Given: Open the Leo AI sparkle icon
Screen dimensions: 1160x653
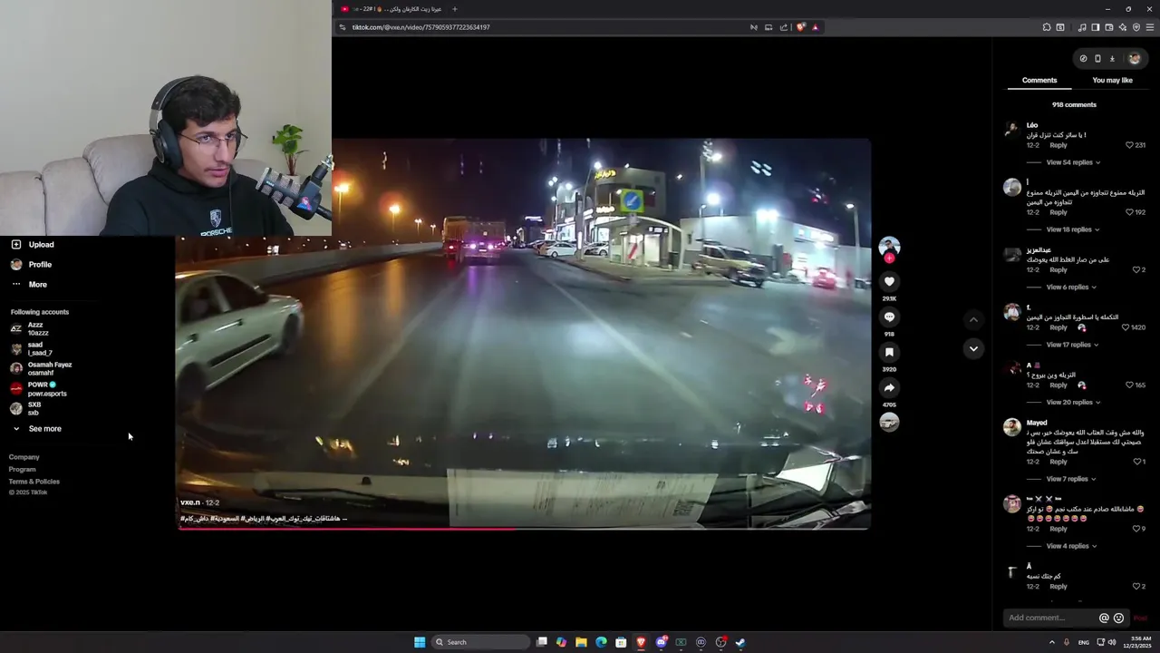Looking at the screenshot, I should click(1123, 27).
